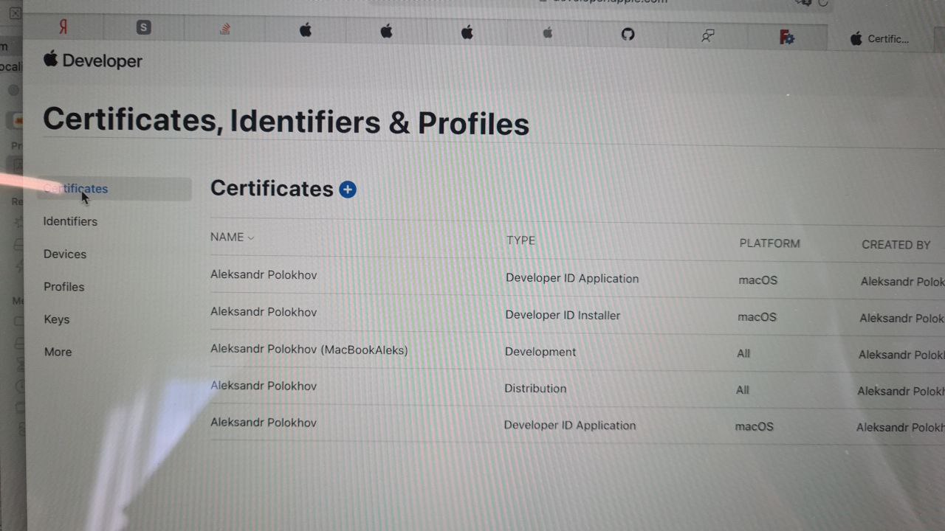Go to Devices in the sidebar

(65, 254)
